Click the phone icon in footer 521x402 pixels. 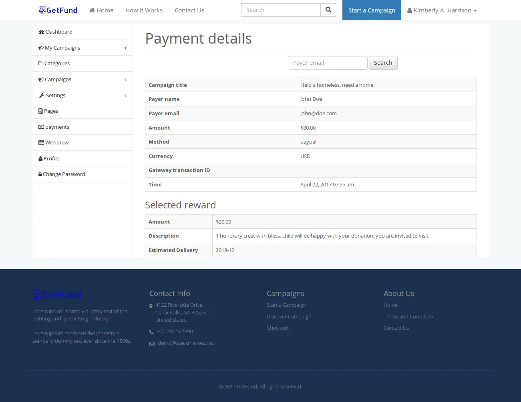pyautogui.click(x=151, y=332)
